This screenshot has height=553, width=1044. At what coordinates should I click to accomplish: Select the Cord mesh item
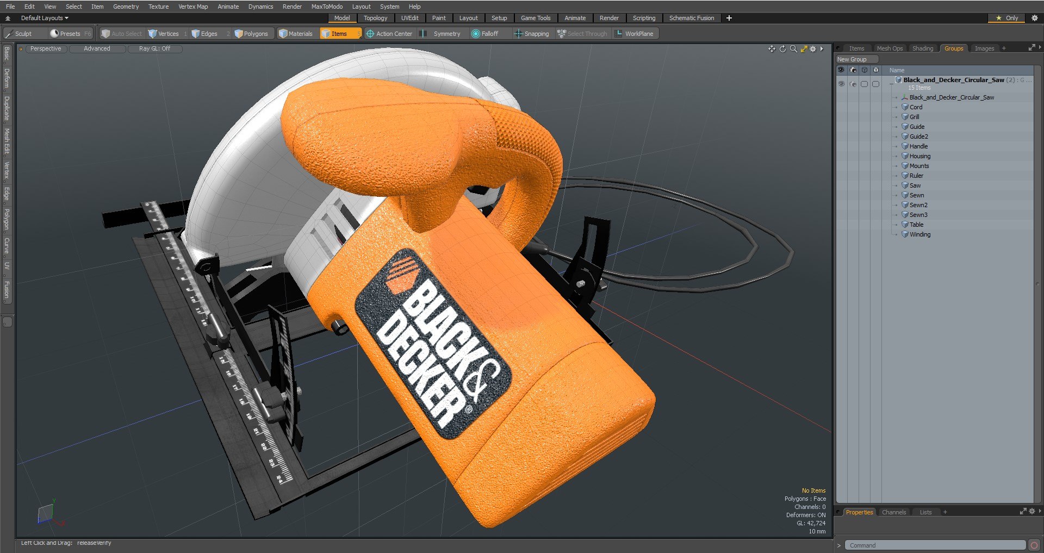(x=916, y=107)
